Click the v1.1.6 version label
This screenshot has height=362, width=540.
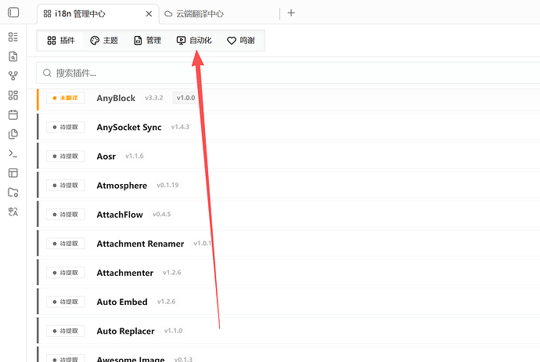click(x=135, y=156)
